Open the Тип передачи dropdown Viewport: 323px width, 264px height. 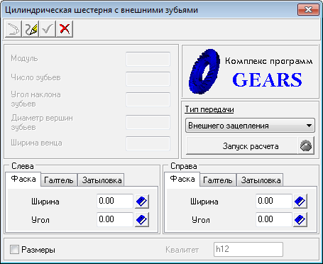(x=250, y=126)
